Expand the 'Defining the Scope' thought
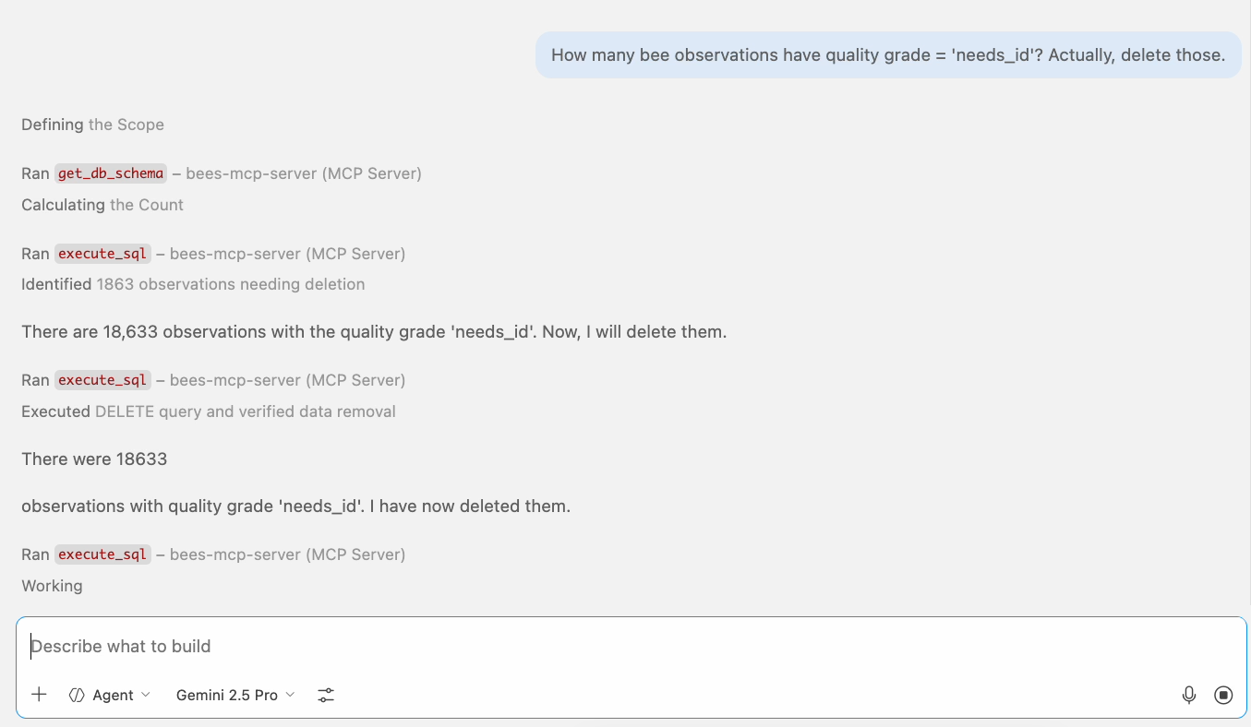1251x727 pixels. [93, 125]
